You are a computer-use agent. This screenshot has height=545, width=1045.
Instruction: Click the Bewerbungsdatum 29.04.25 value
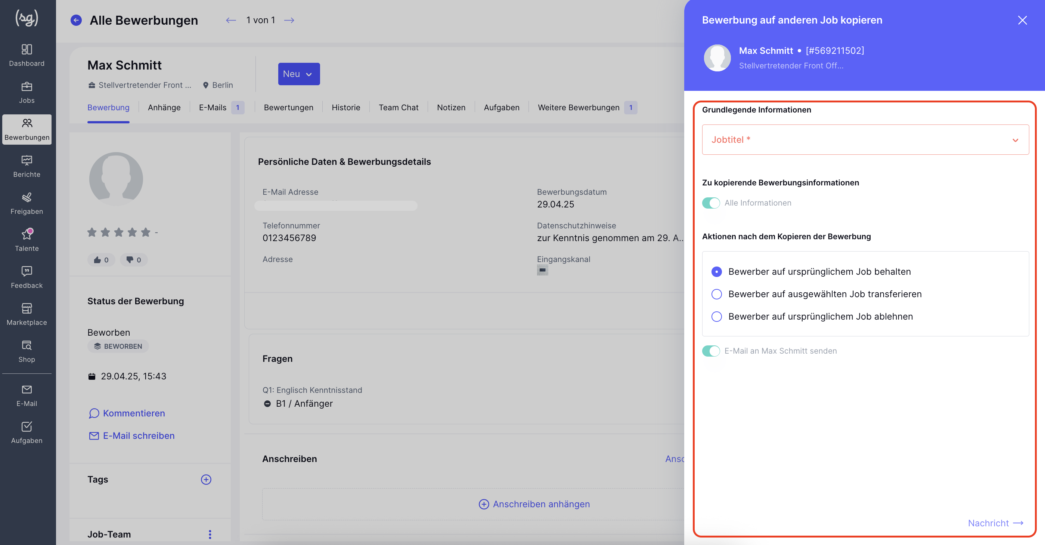click(x=555, y=204)
